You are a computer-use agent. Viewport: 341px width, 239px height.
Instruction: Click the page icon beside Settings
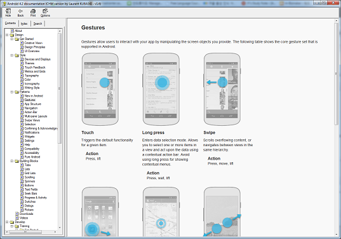22,140
